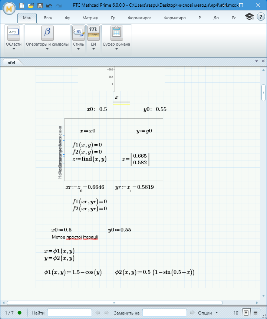The image size is (267, 319).
Task: Open the До ribbon tab
Action: coord(216,18)
